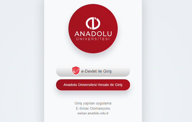This screenshot has width=192, height=122.
Task: Click the blank card area below the domain text
Action: click(93, 119)
